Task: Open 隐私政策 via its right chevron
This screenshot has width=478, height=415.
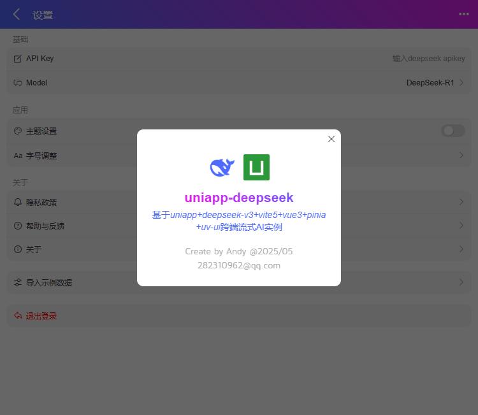Action: point(461,202)
